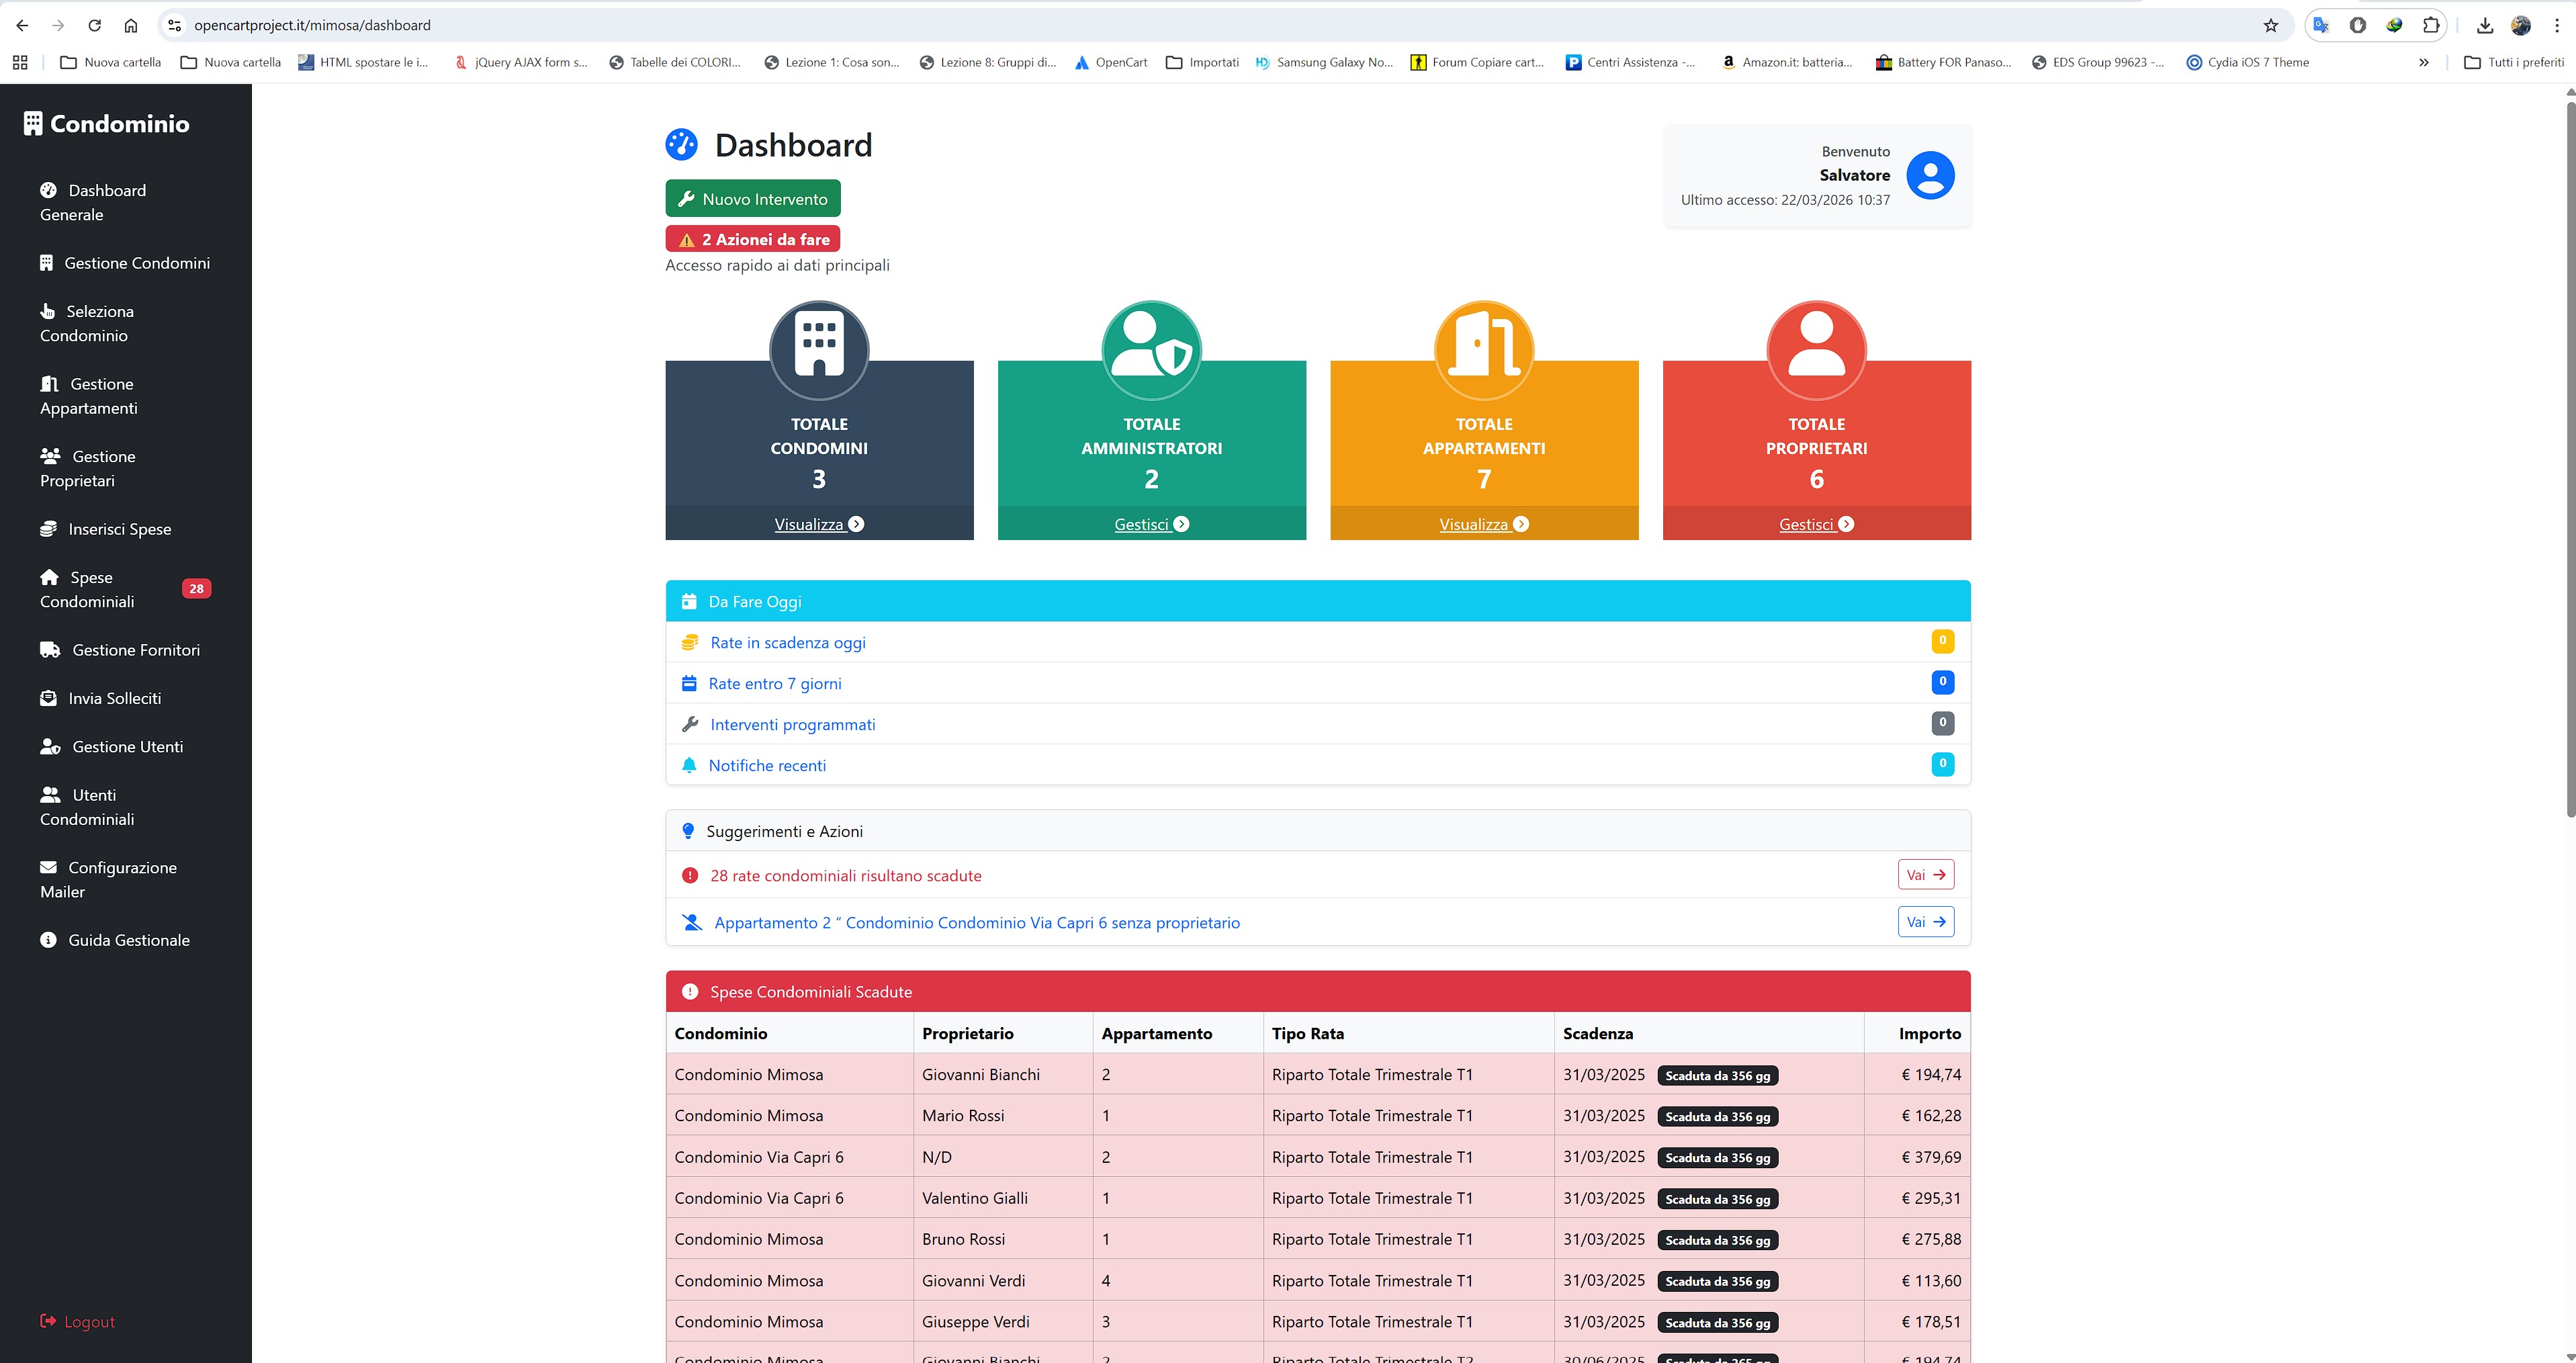Open the Rate in scadenza oggi link
This screenshot has height=1363, width=2576.
pyautogui.click(x=787, y=643)
